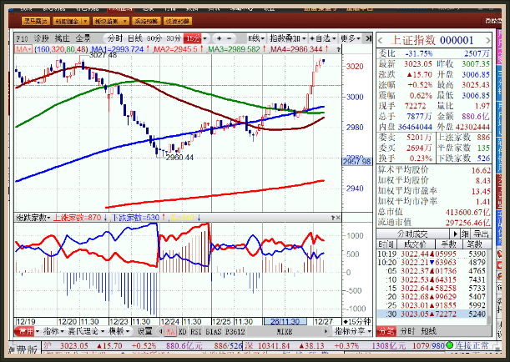Select the BIAS indicator tab
Viewport: 510px width, 362px height.
coord(213,332)
